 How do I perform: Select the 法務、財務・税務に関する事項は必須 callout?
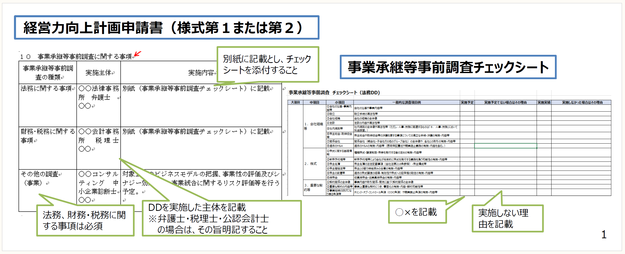(x=85, y=221)
